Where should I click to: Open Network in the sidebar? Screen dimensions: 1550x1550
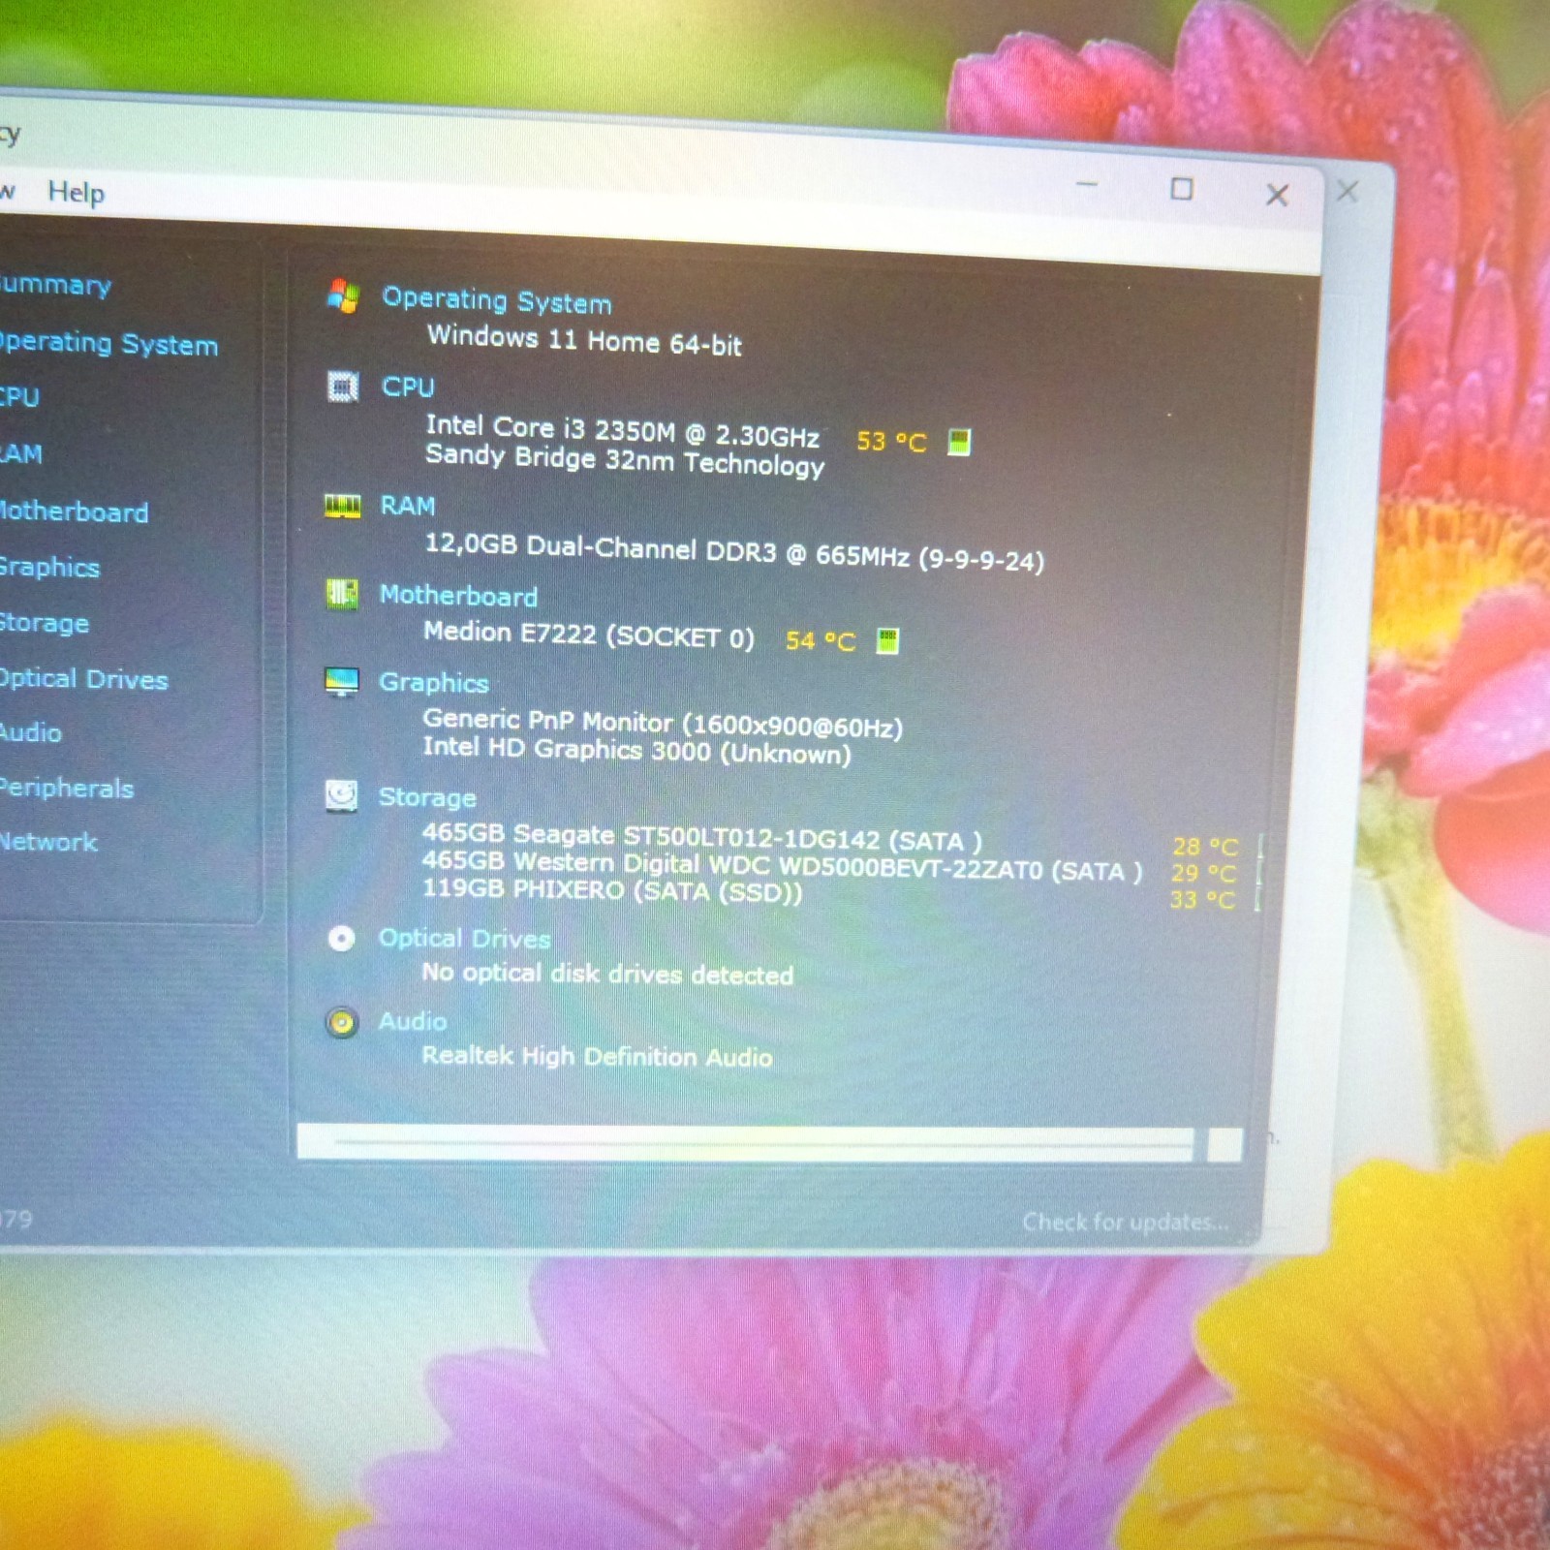(48, 841)
